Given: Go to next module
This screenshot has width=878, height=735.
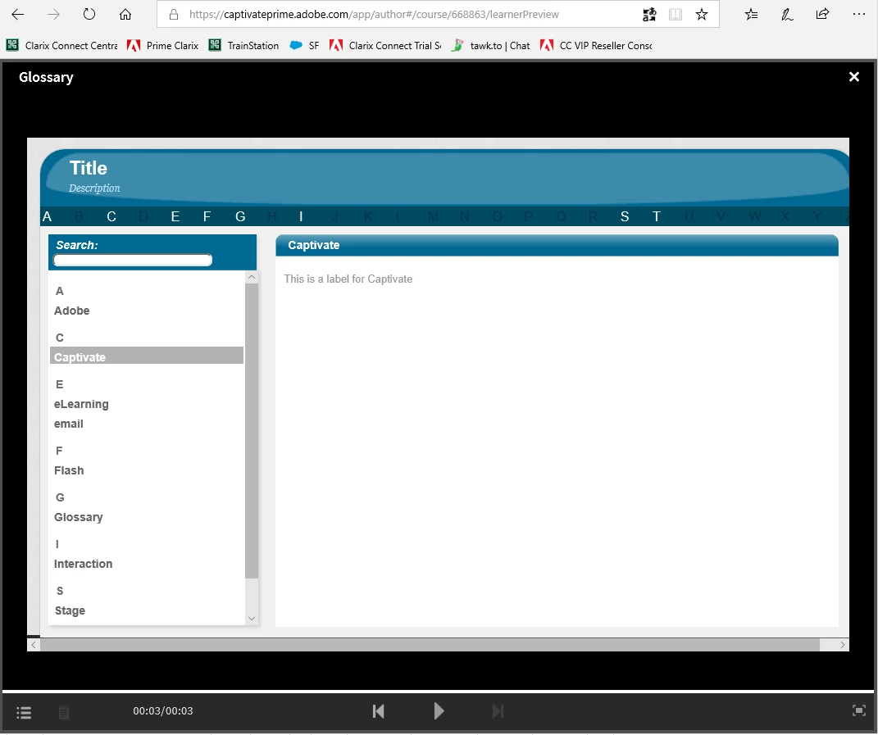Looking at the screenshot, I should [498, 711].
